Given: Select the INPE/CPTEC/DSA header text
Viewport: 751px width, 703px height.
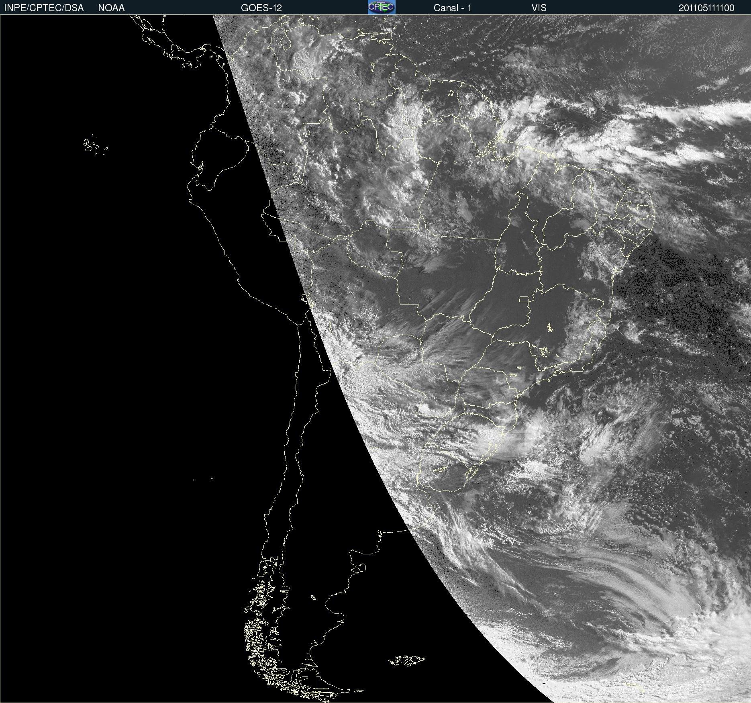Looking at the screenshot, I should [44, 8].
